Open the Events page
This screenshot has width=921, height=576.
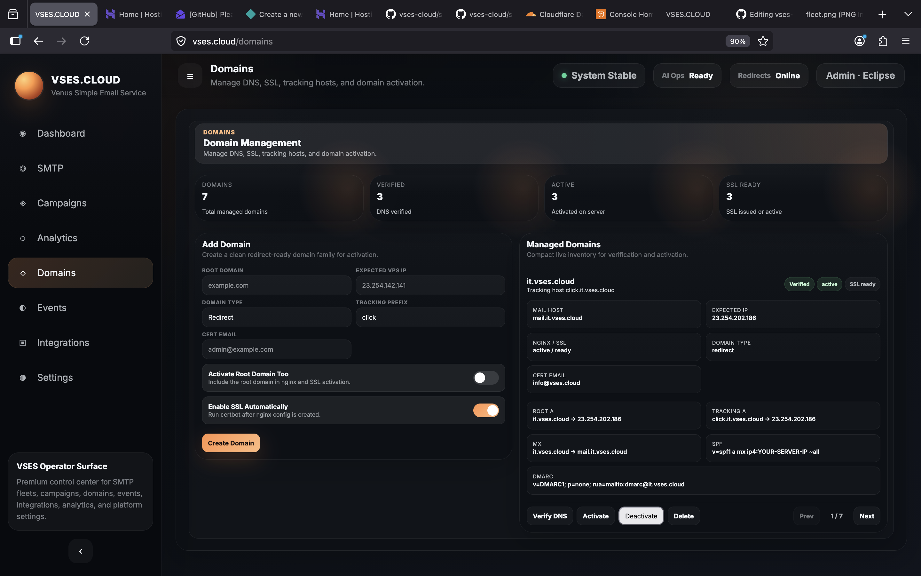coord(80,308)
